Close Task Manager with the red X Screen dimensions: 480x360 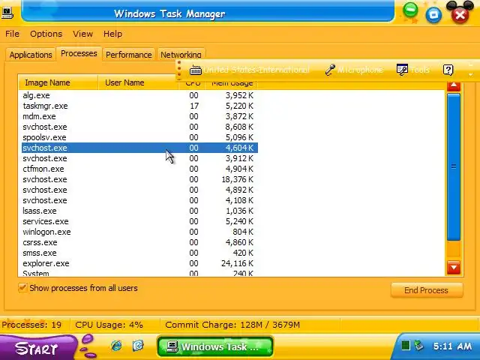[x=460, y=15]
